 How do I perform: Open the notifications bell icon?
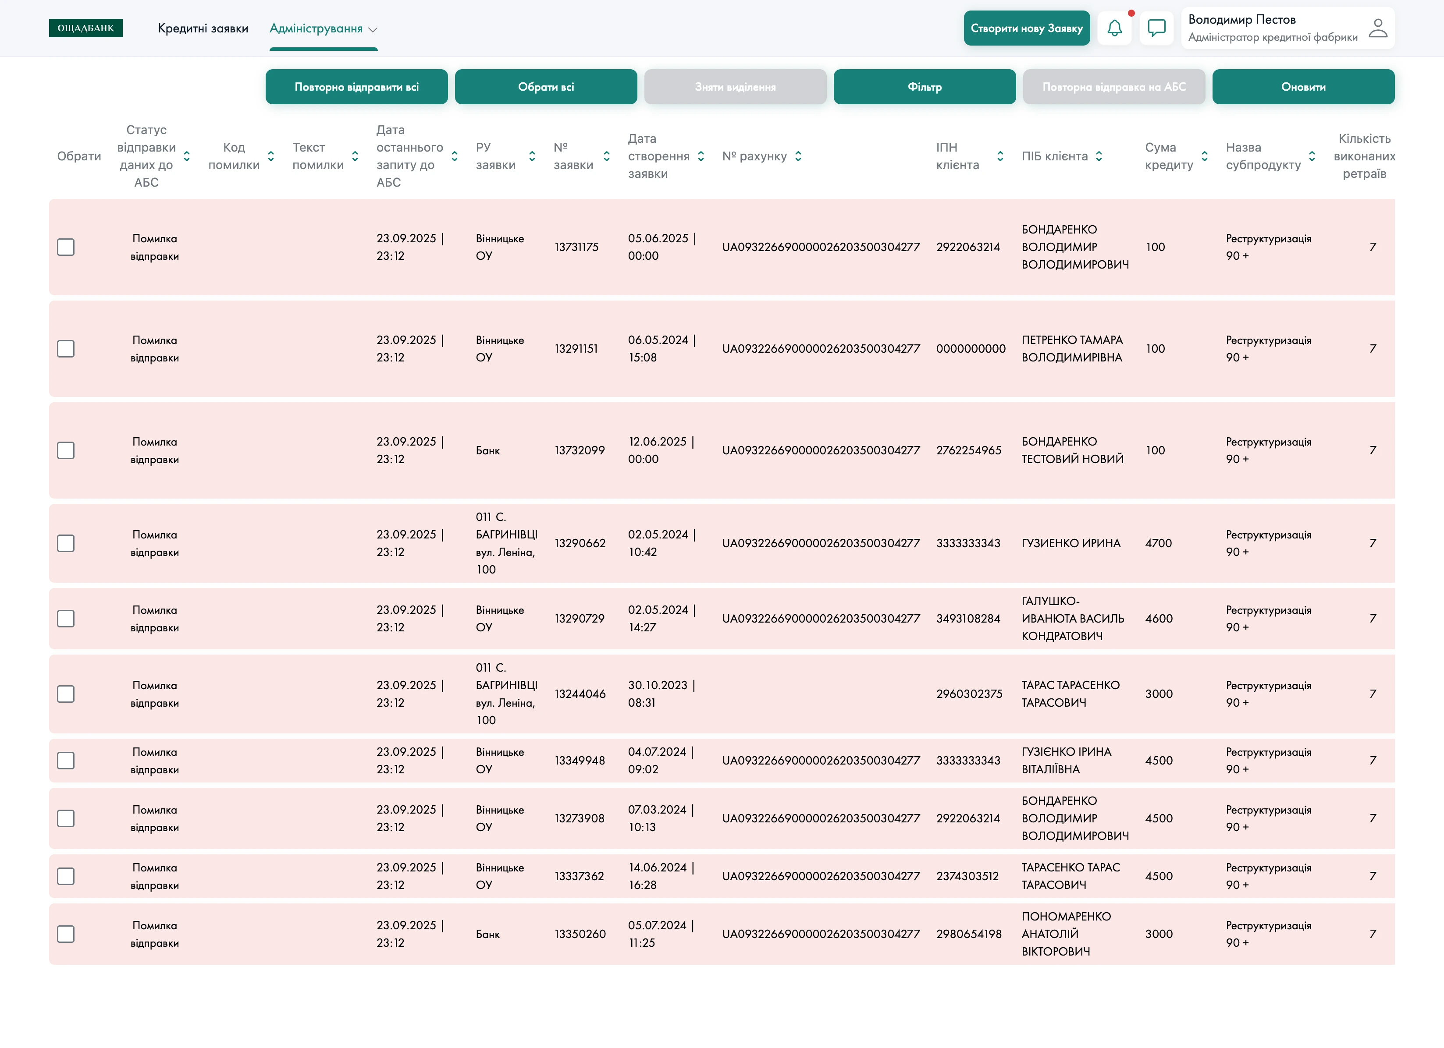click(1114, 28)
